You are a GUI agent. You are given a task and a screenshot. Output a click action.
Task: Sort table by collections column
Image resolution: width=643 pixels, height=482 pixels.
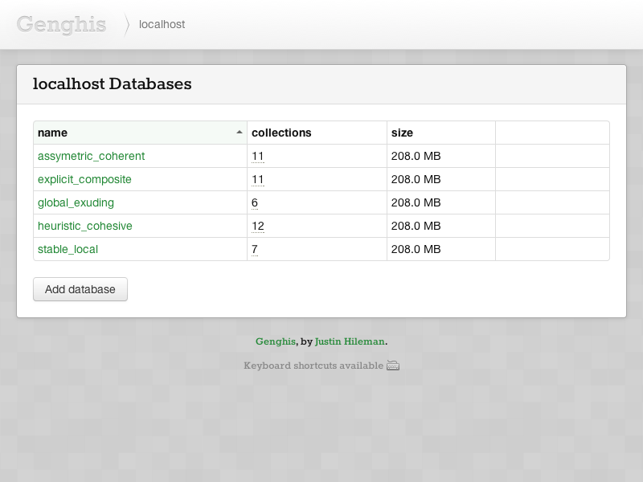[x=281, y=133]
